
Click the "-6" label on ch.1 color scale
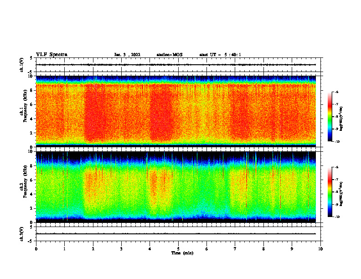[336, 92]
